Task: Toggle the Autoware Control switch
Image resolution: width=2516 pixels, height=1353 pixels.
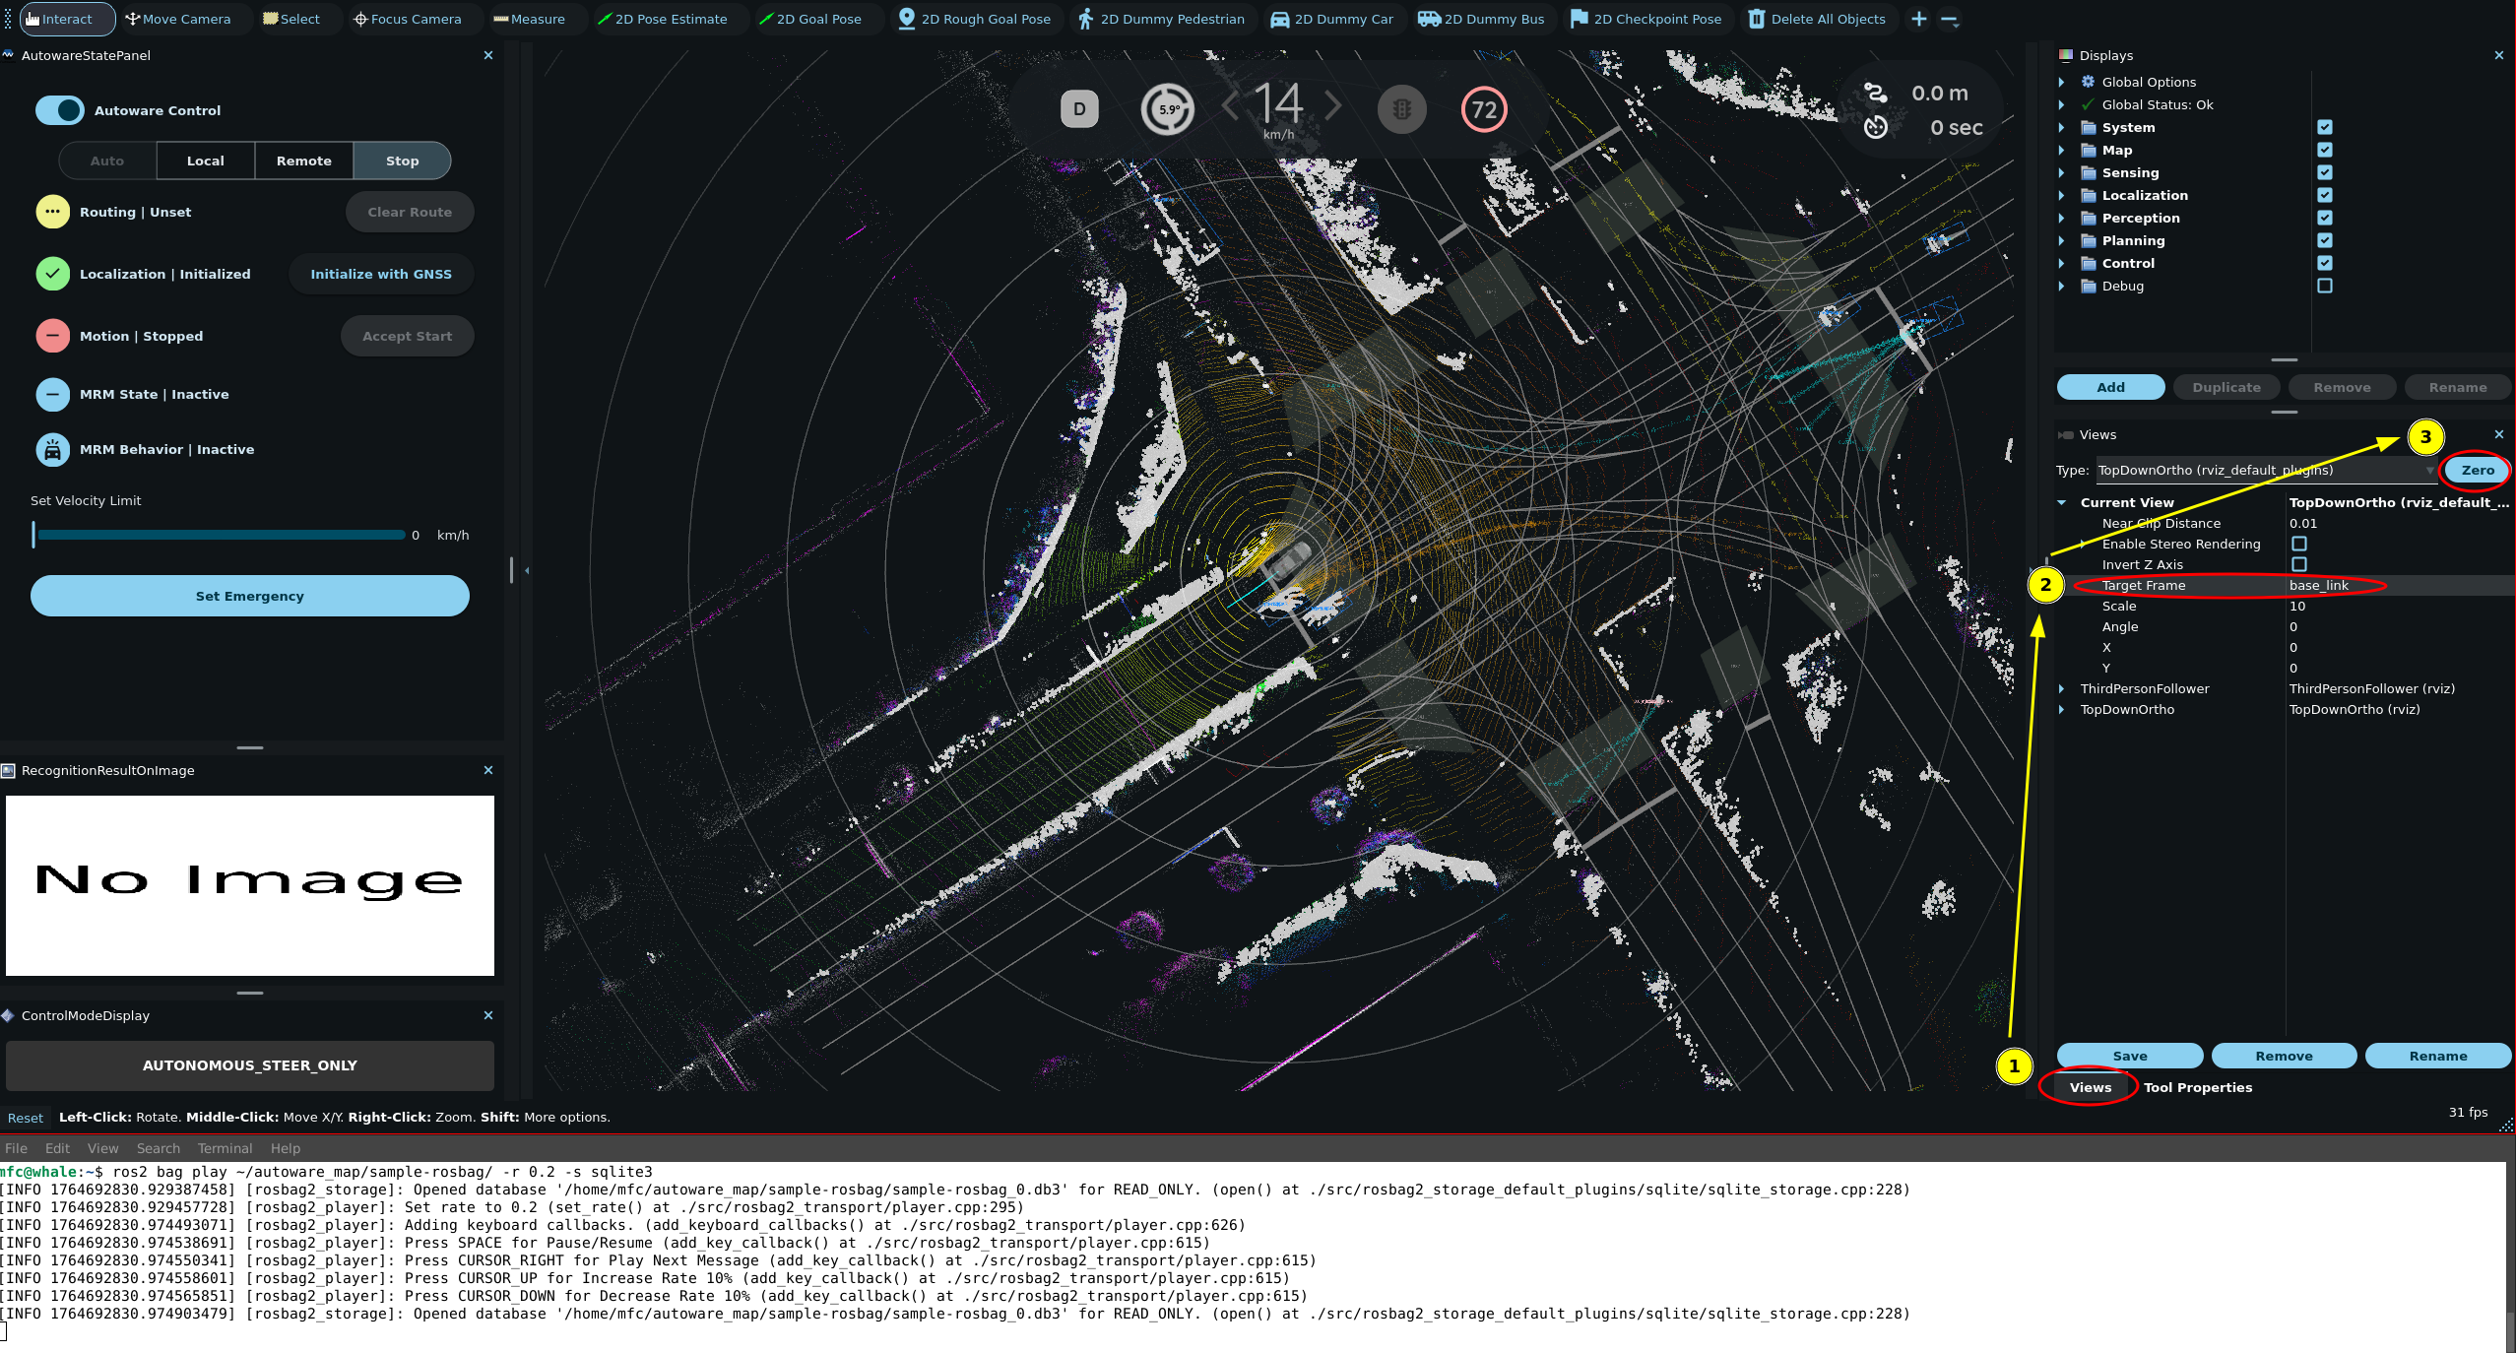Action: click(x=60, y=110)
